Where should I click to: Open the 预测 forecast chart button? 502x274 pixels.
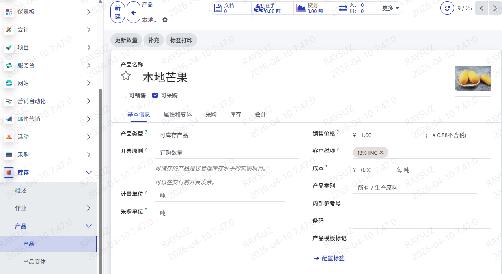pos(315,8)
